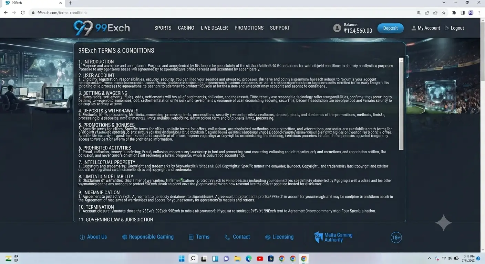Viewport: 485px width, 264px height.
Task: Open File Explorer from taskbar
Action: click(237, 258)
